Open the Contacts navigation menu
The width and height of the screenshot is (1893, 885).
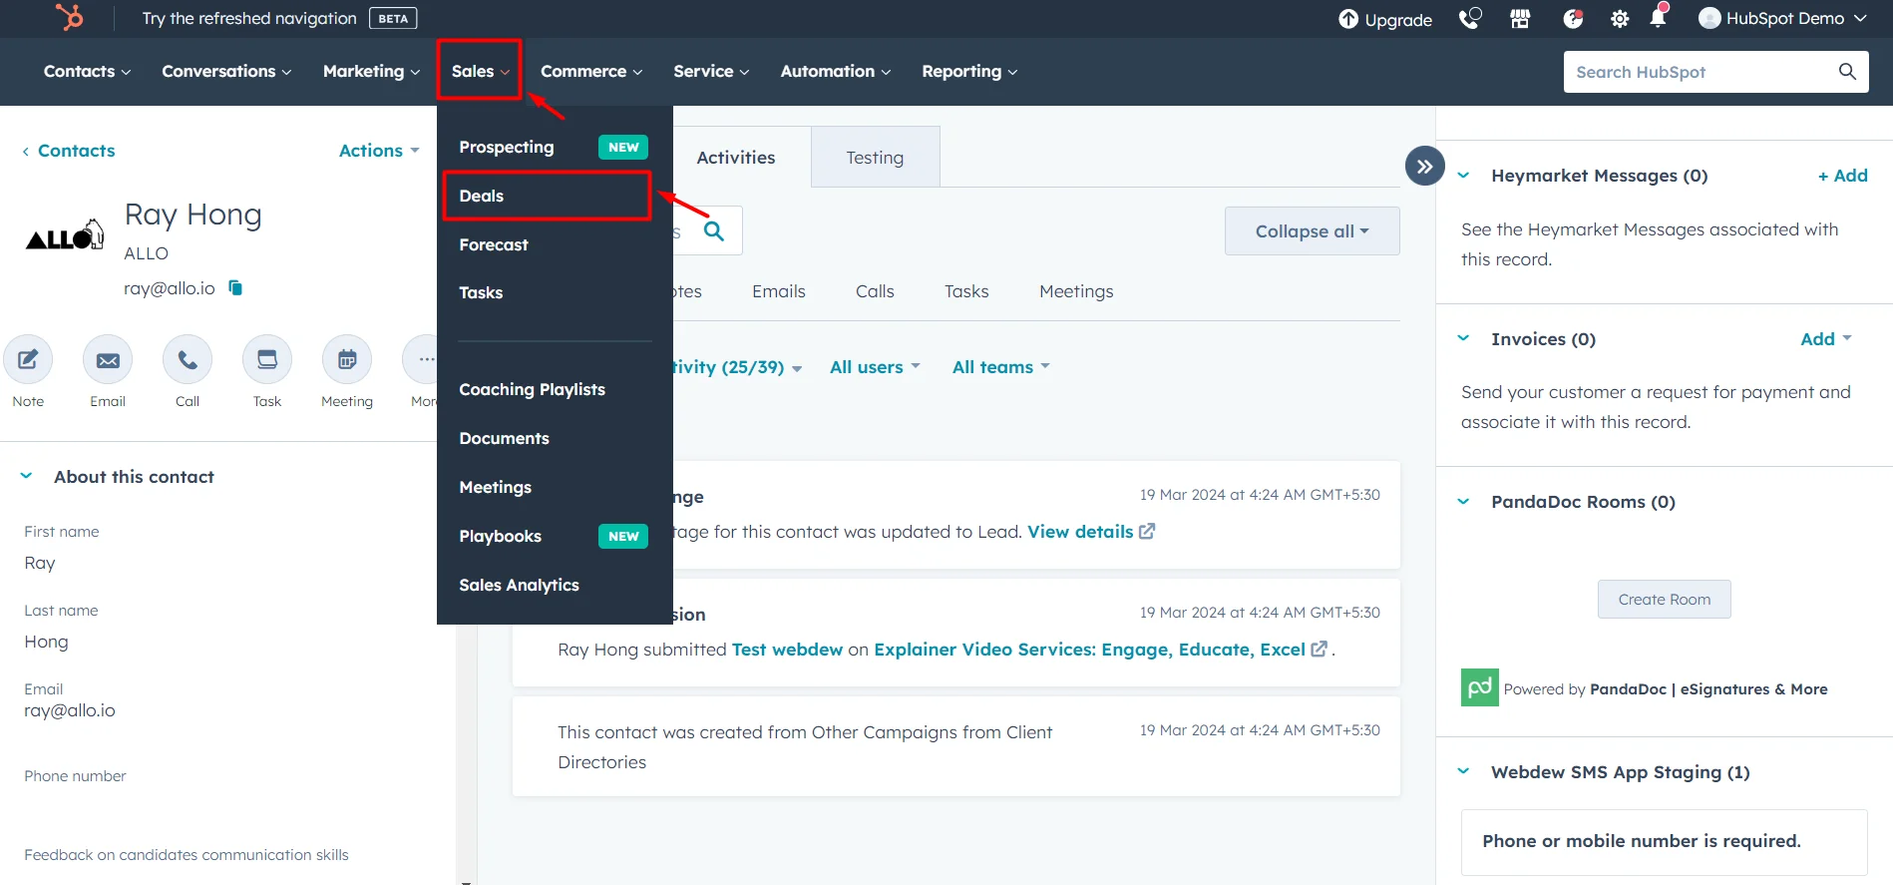[87, 71]
